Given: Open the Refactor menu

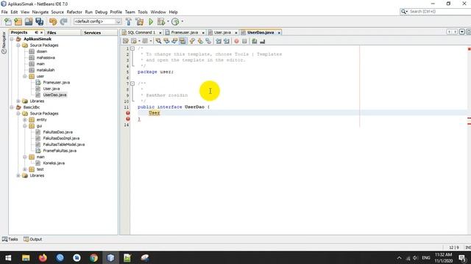Looking at the screenshot, I should [x=74, y=12].
